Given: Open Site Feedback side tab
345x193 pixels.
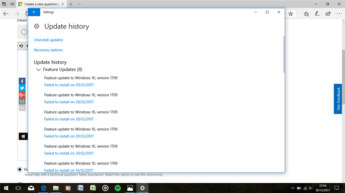Looking at the screenshot, I should coord(338,99).
